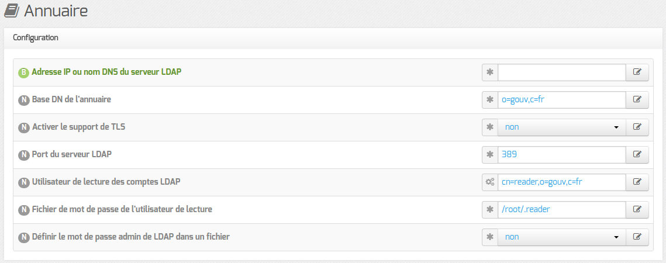Open the Activer le support de TLS dropdown
Image resolution: width=666 pixels, height=263 pixels.
tap(561, 127)
